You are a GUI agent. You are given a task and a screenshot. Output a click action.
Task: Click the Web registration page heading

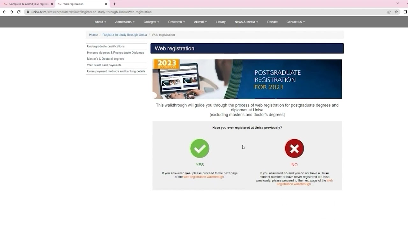[174, 48]
